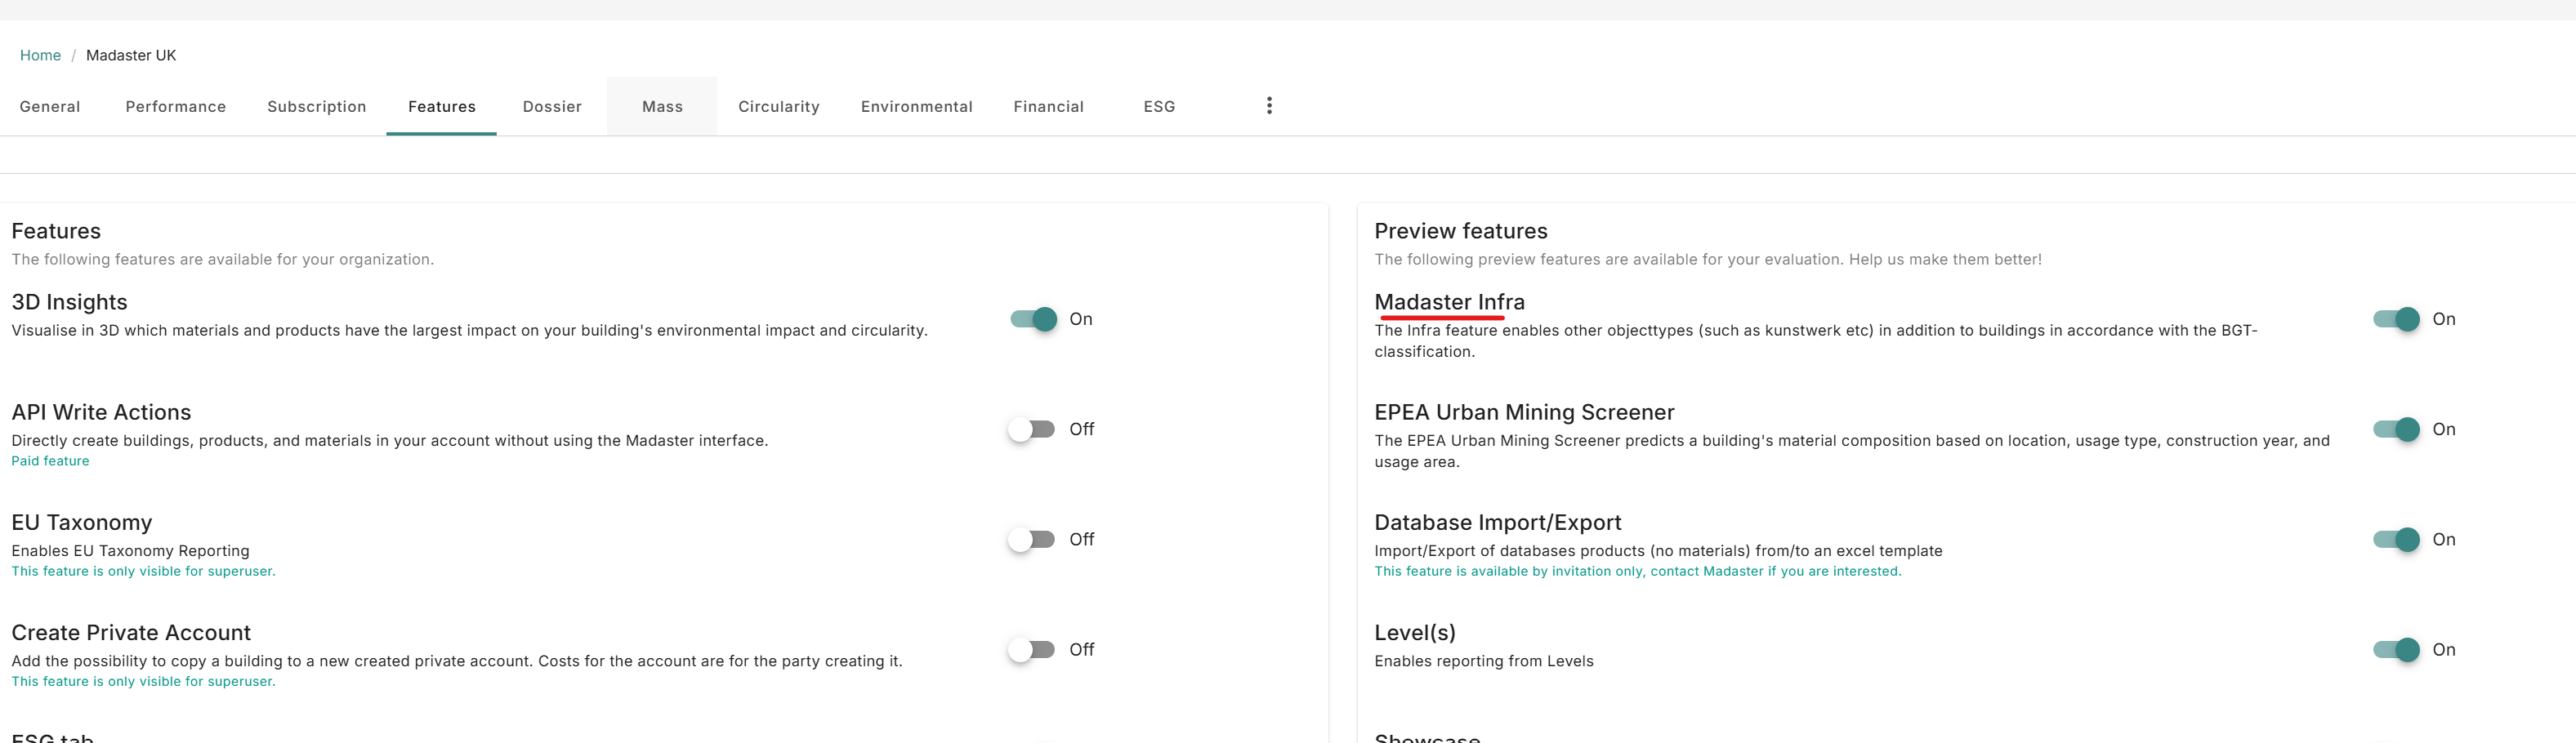Turn off the 3D Insights toggle

[x=1033, y=319]
